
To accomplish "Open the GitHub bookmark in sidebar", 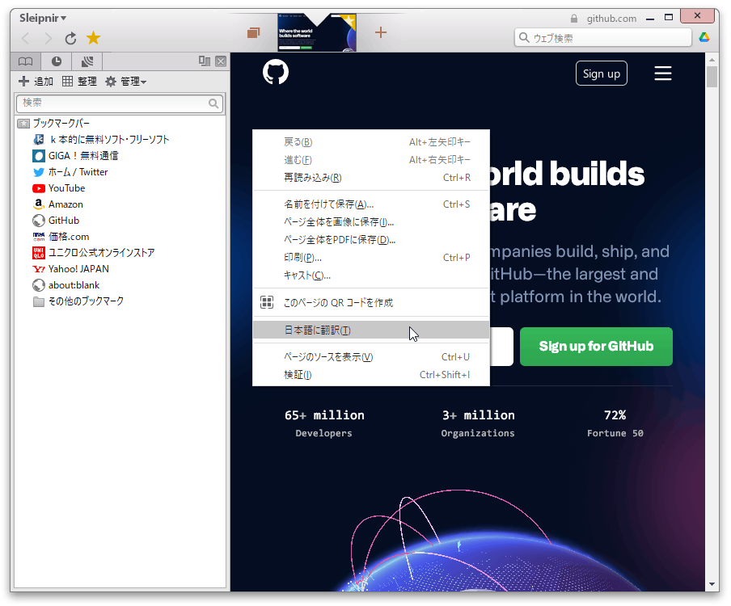I will click(56, 221).
